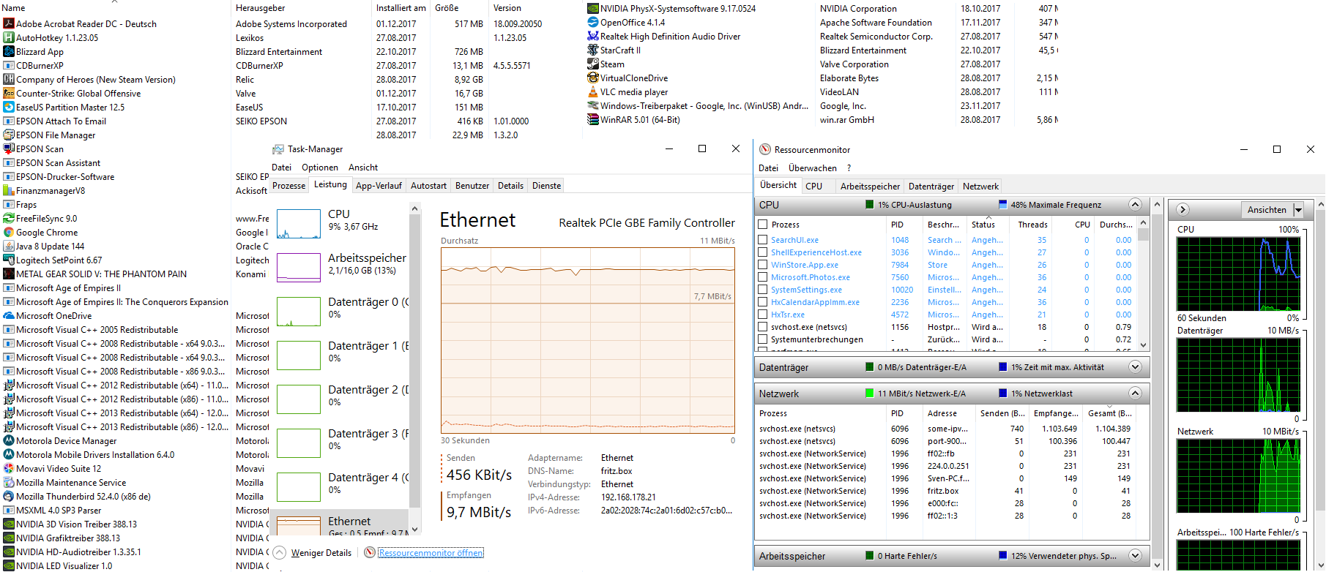This screenshot has height=572, width=1326.
Task: Click the Task-Manager title bar icon
Action: coord(278,149)
